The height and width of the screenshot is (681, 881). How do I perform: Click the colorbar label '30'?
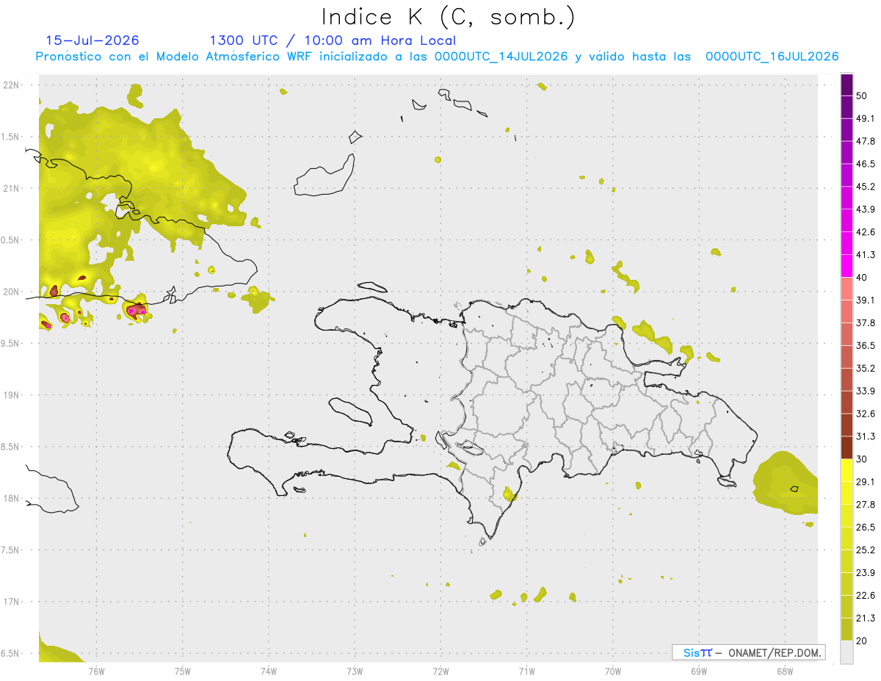[863, 459]
